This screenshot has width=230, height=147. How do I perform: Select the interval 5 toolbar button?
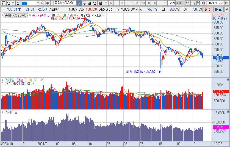[x=127, y=3]
